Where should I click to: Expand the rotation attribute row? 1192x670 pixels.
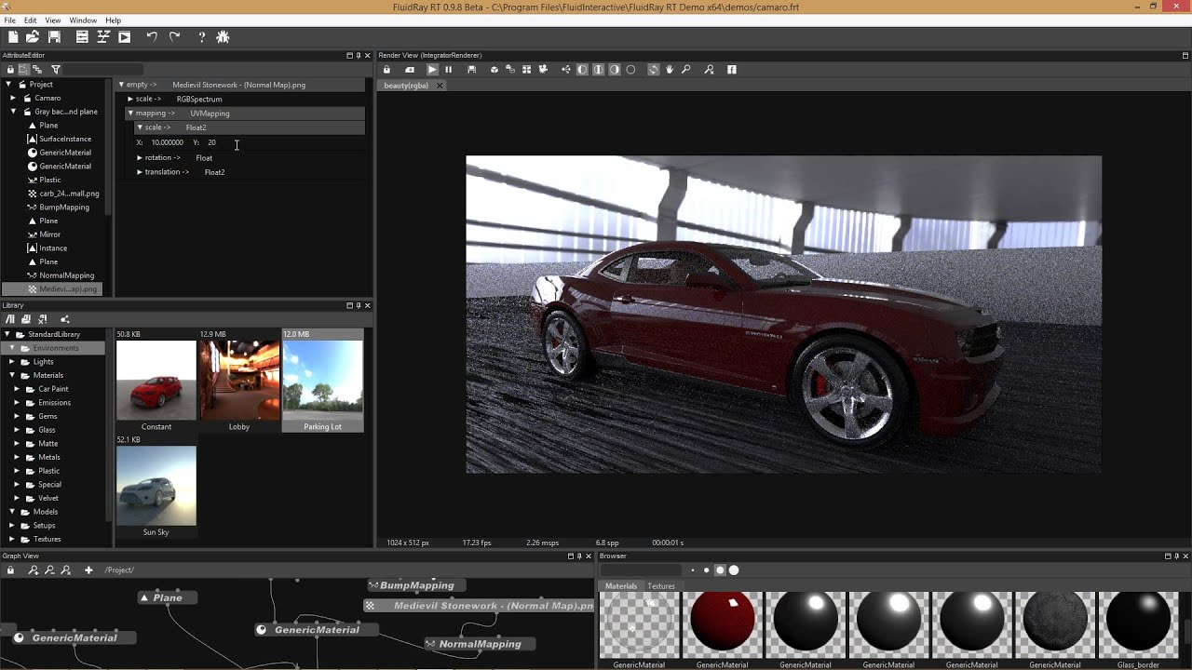coord(140,157)
